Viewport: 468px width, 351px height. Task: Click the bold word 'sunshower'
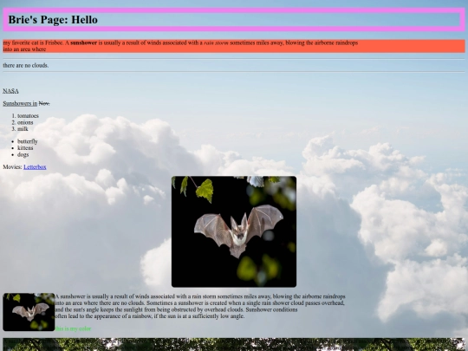[83, 42]
